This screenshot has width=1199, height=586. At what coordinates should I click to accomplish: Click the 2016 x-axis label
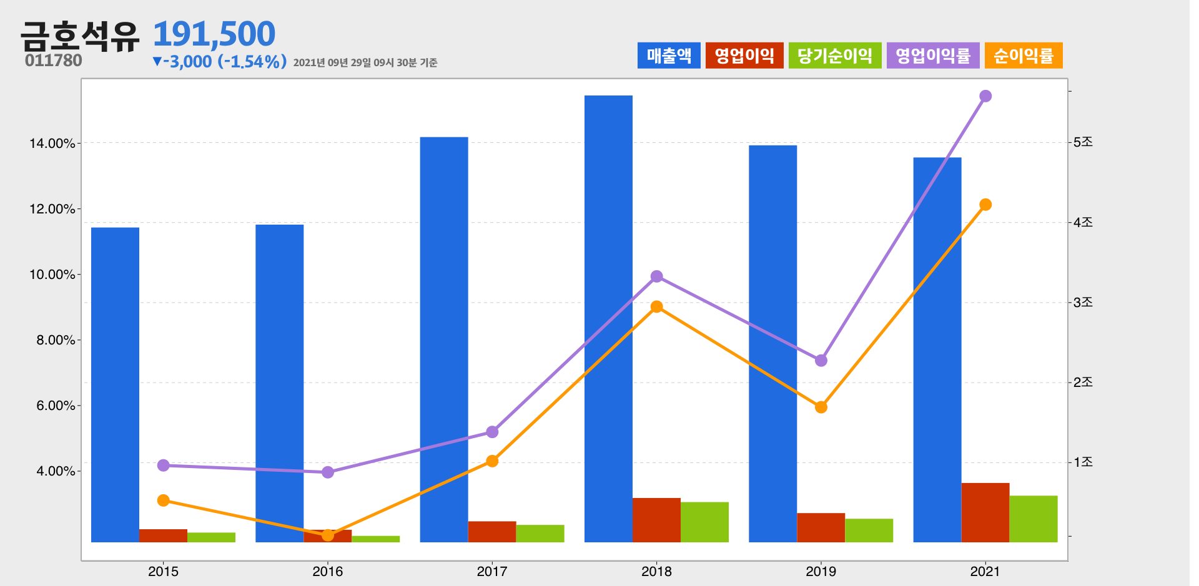coord(328,572)
